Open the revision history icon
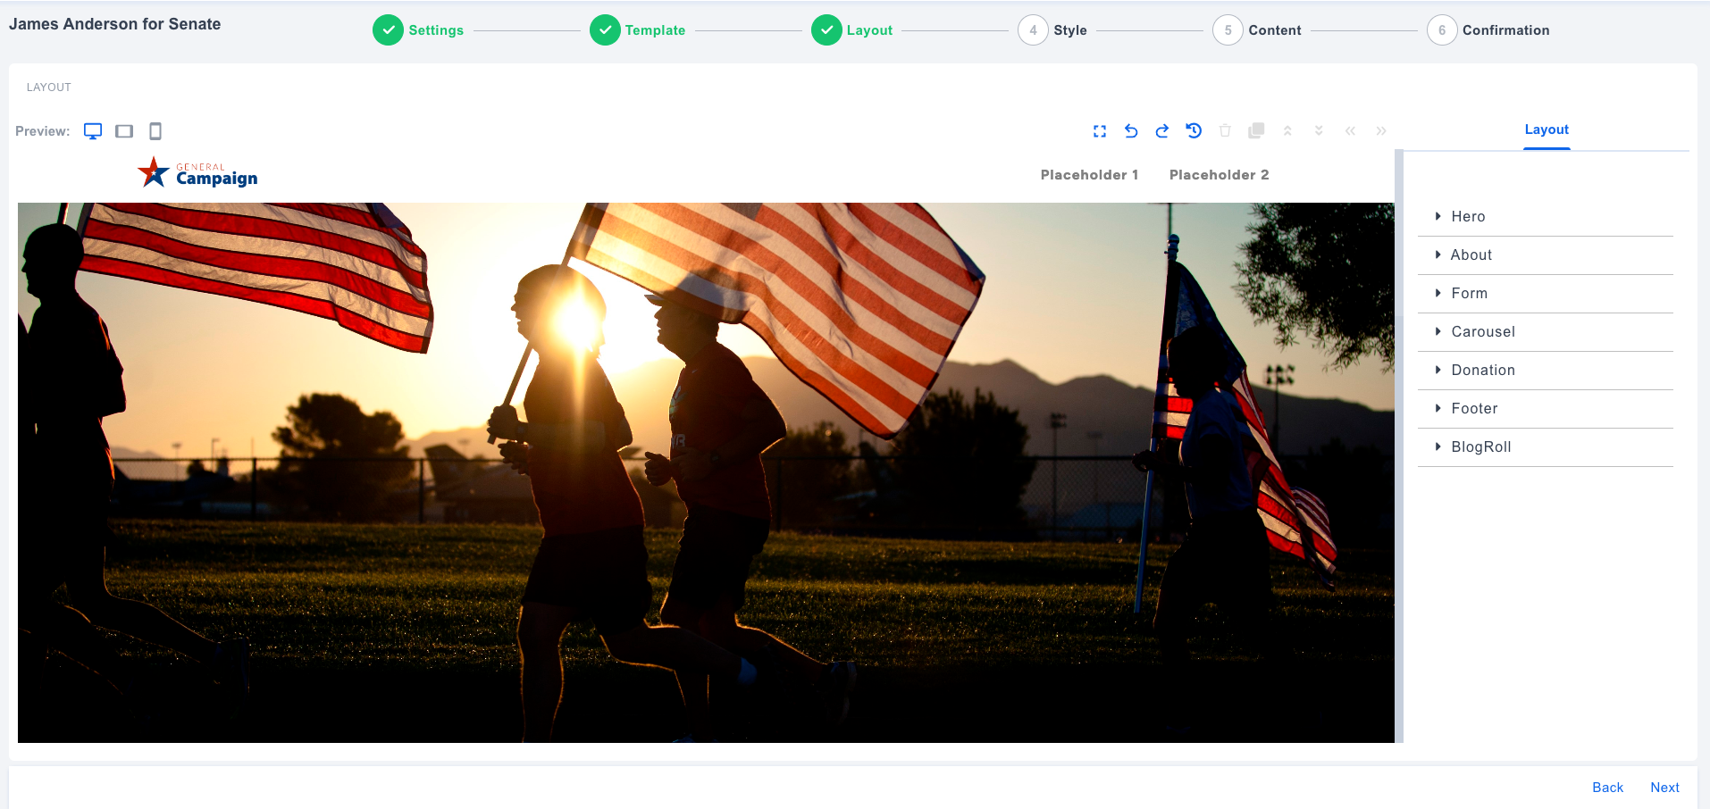 1194,130
